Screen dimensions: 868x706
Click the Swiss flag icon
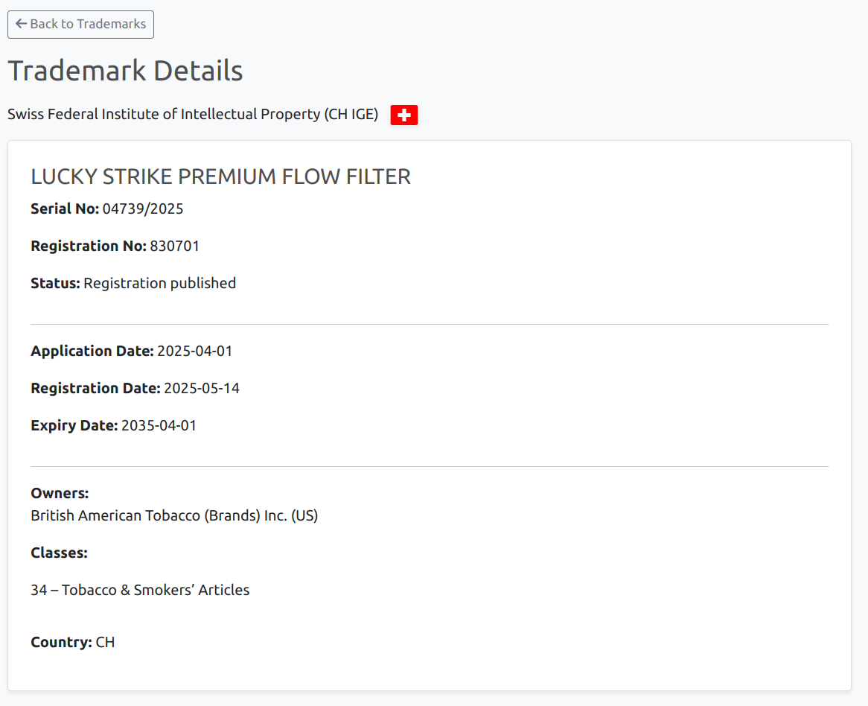[404, 115]
